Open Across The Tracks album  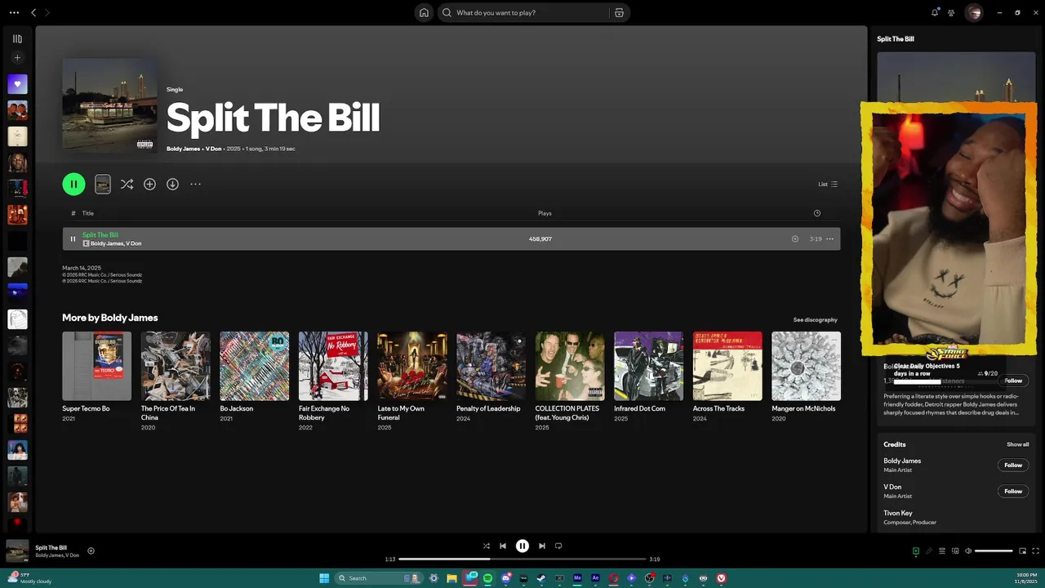point(727,366)
